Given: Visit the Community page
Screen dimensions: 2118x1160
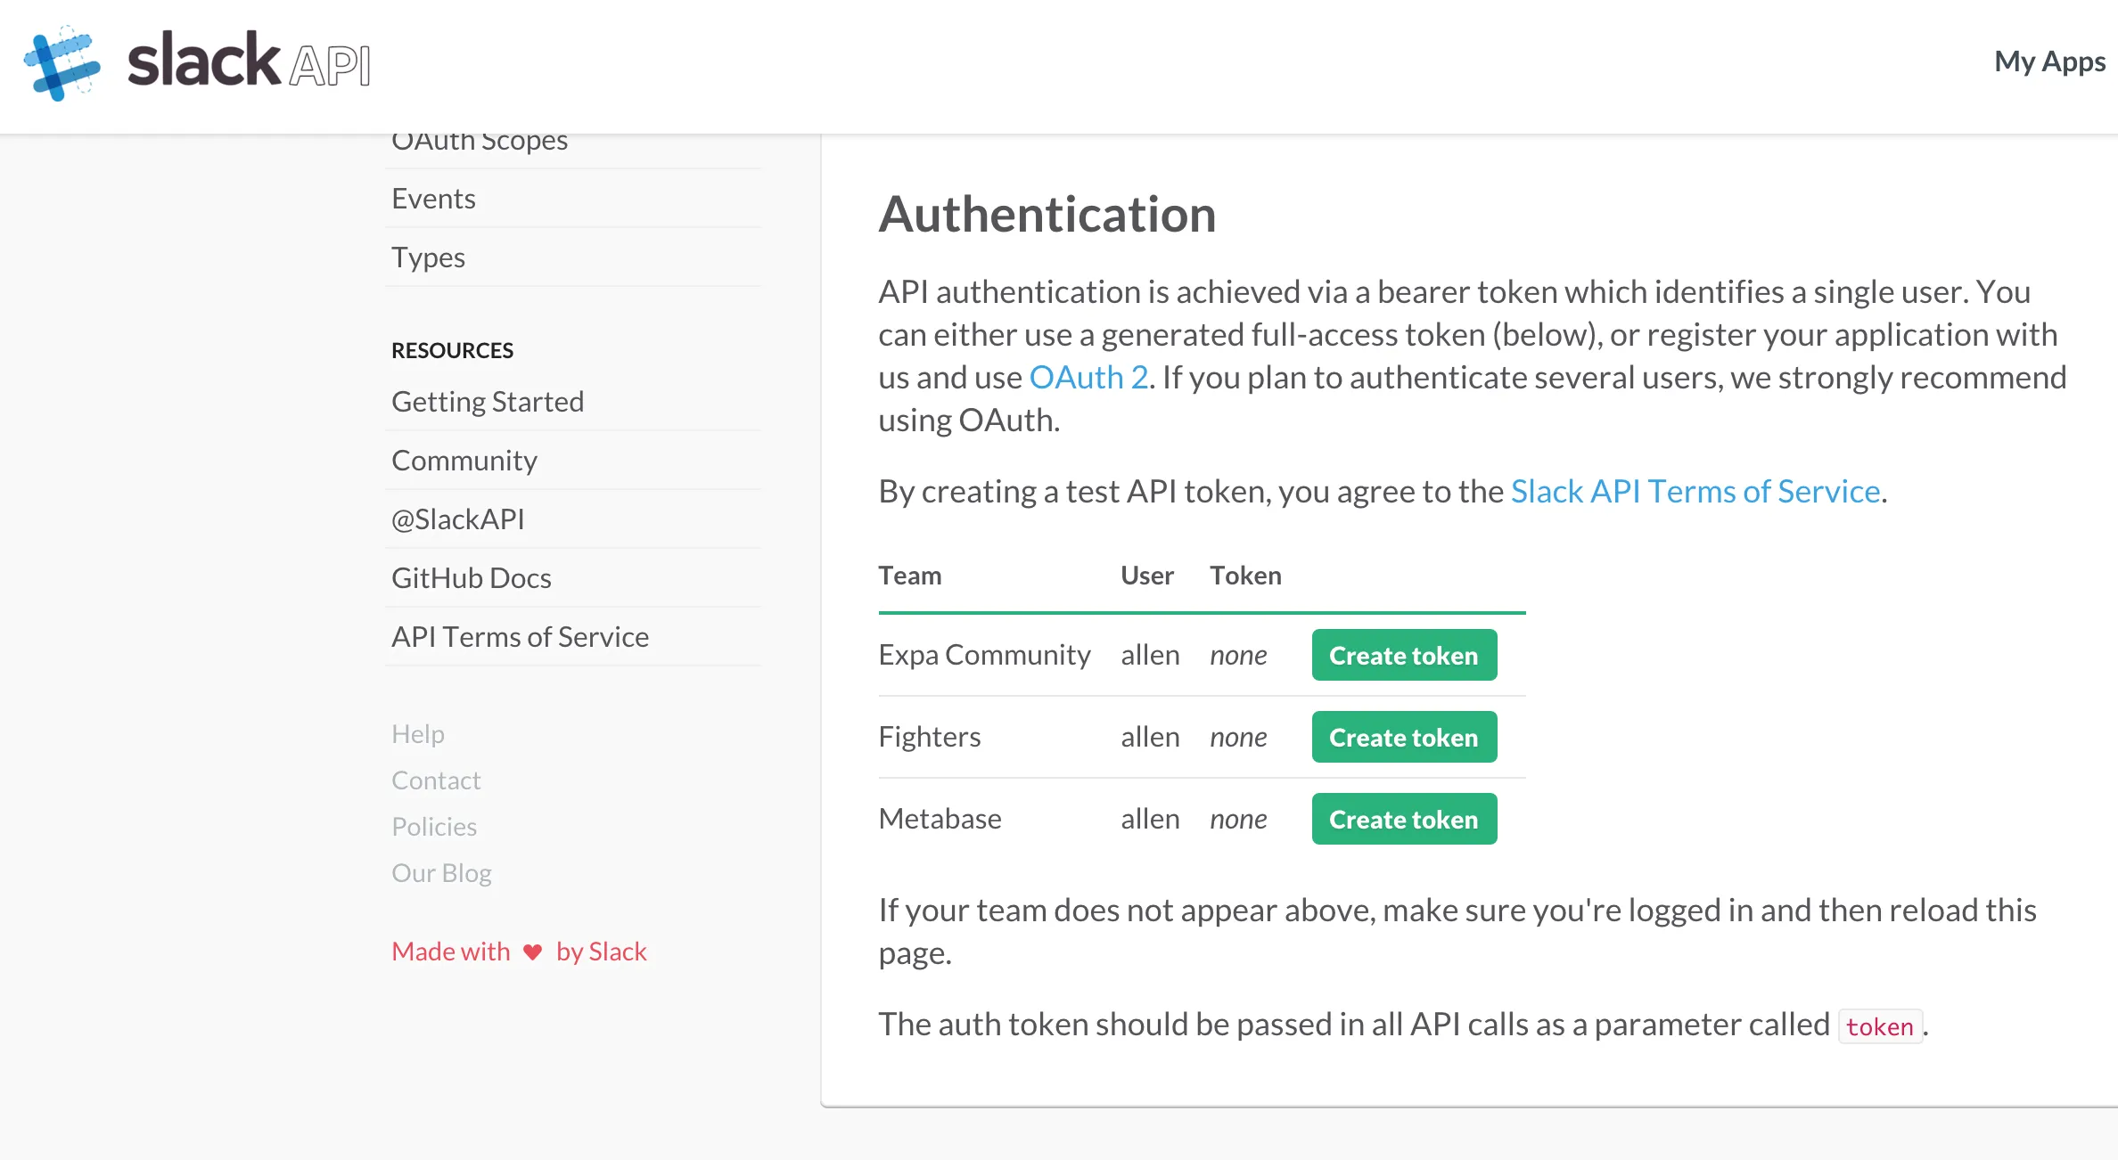Looking at the screenshot, I should tap(464, 460).
